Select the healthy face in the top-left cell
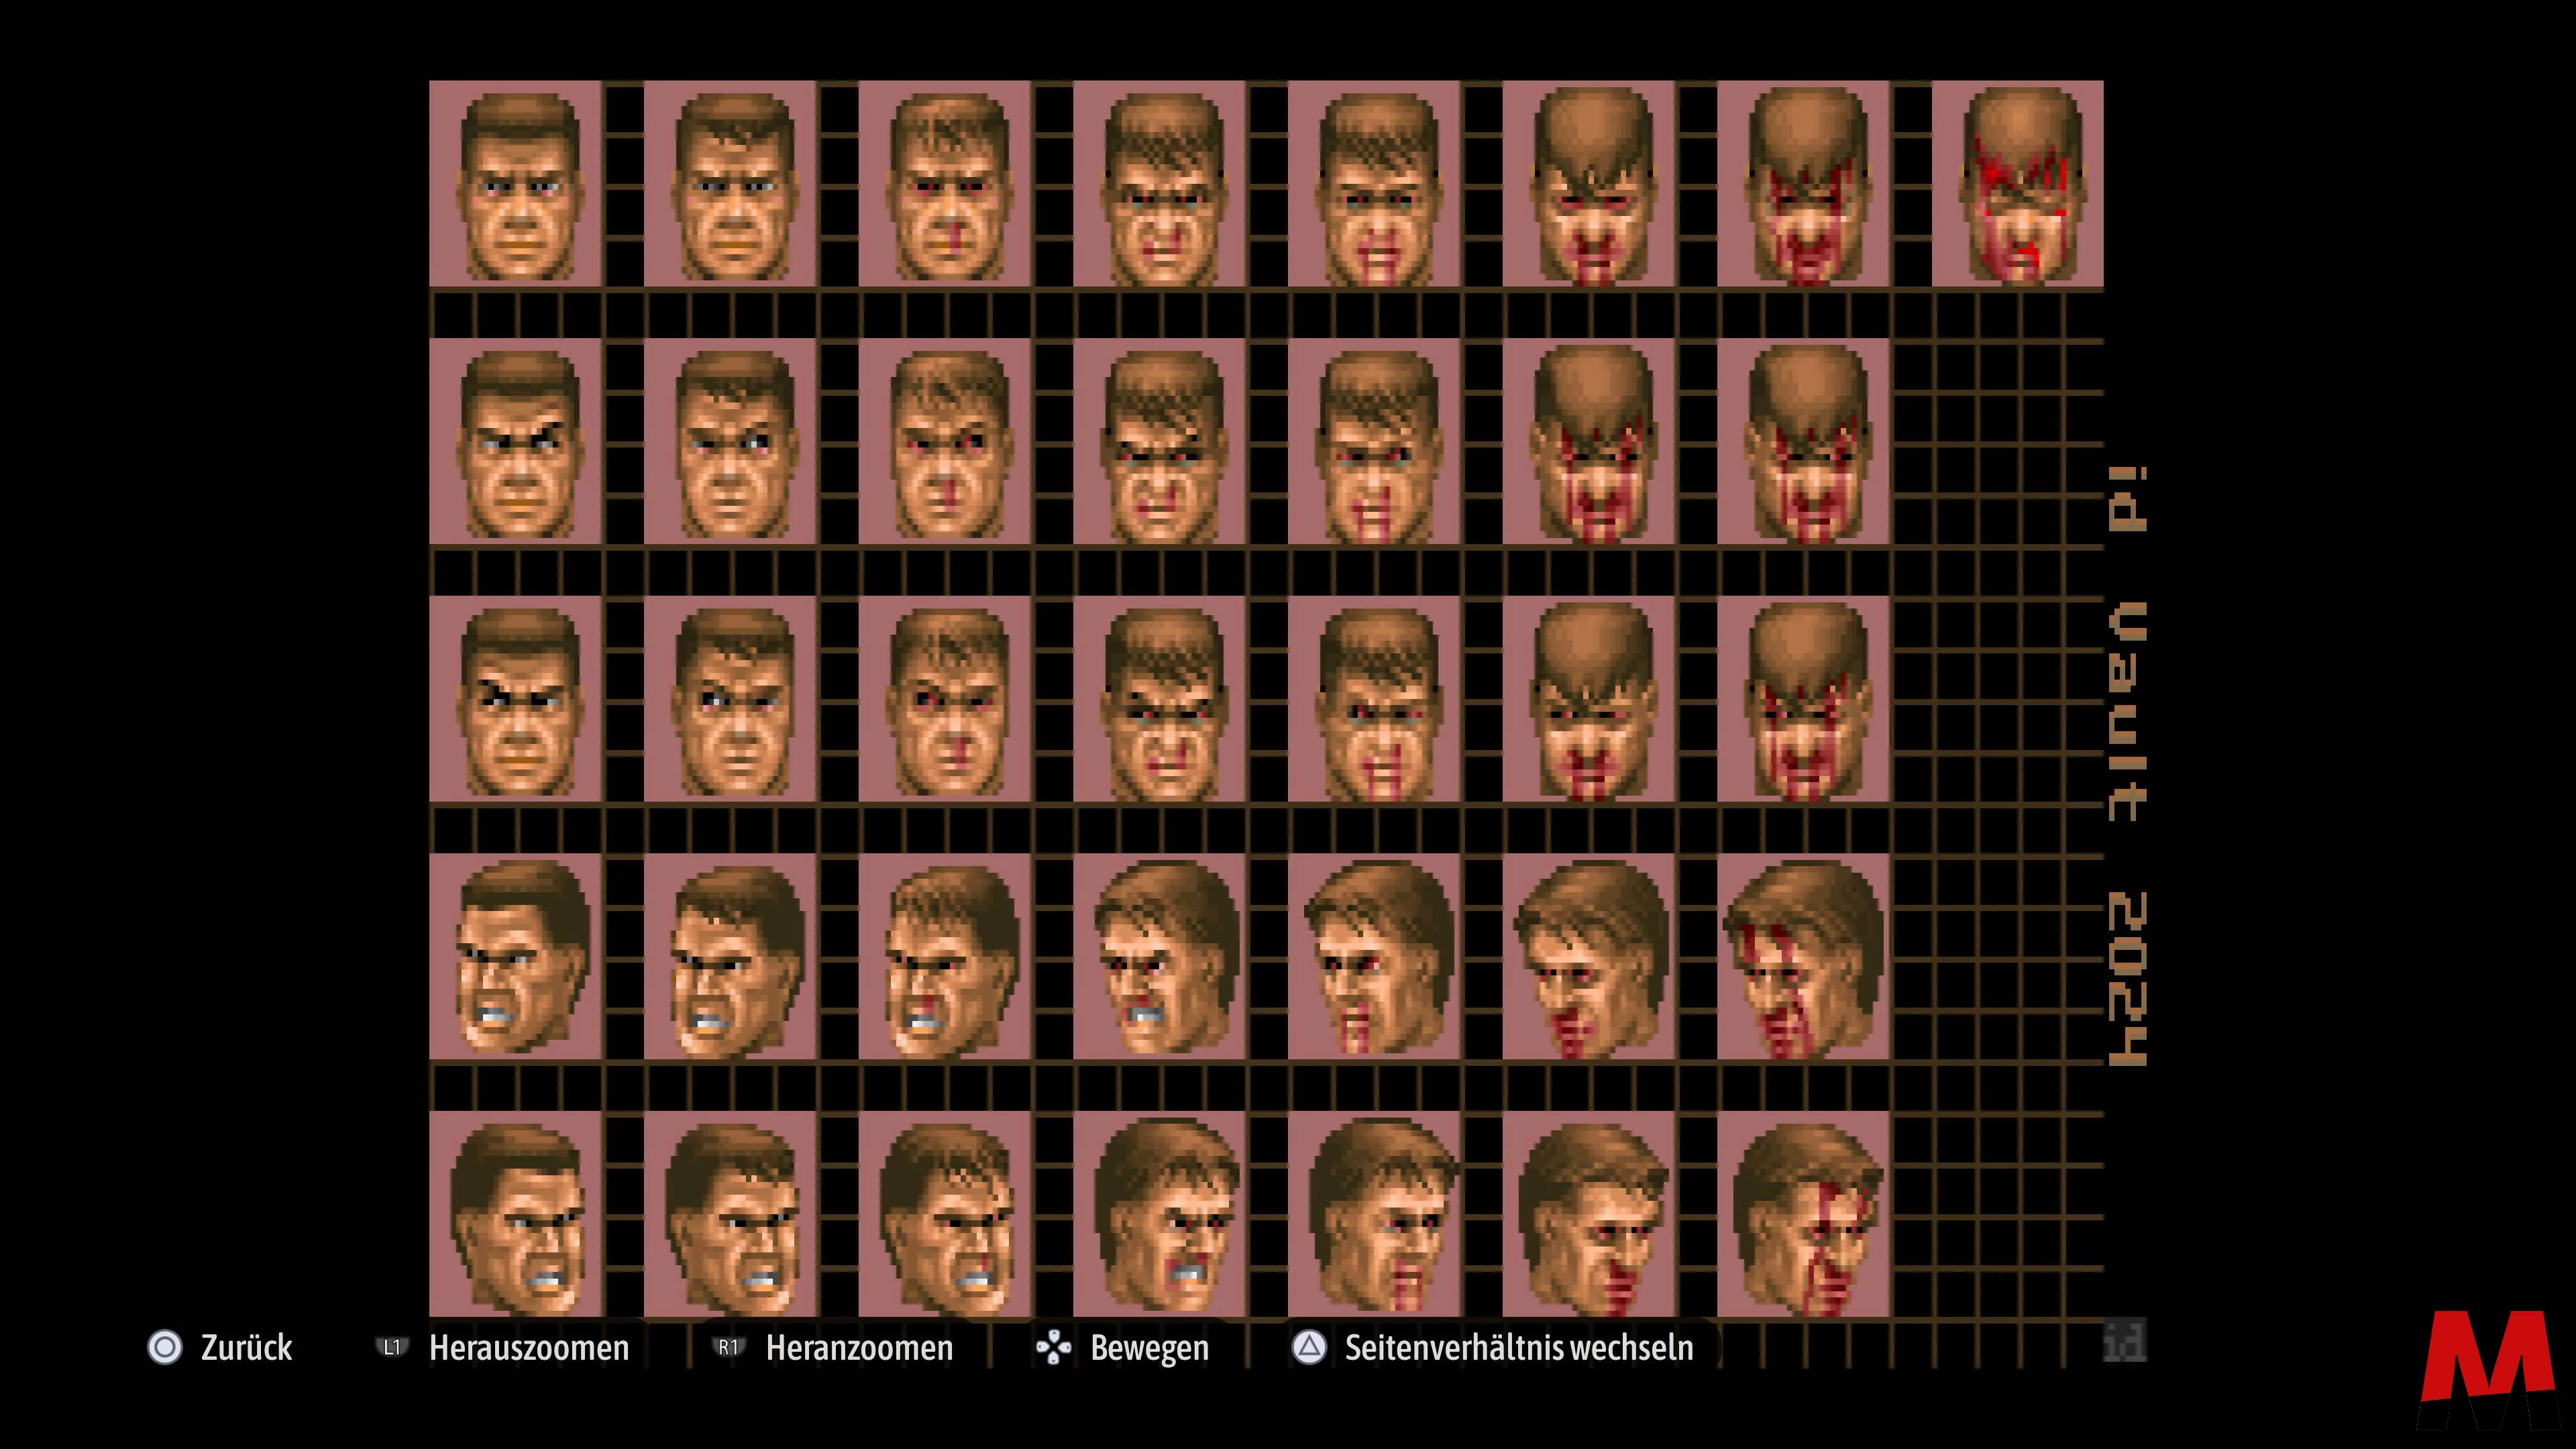The height and width of the screenshot is (1449, 2576). click(516, 184)
